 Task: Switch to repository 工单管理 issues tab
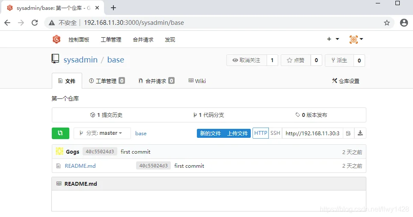107,81
